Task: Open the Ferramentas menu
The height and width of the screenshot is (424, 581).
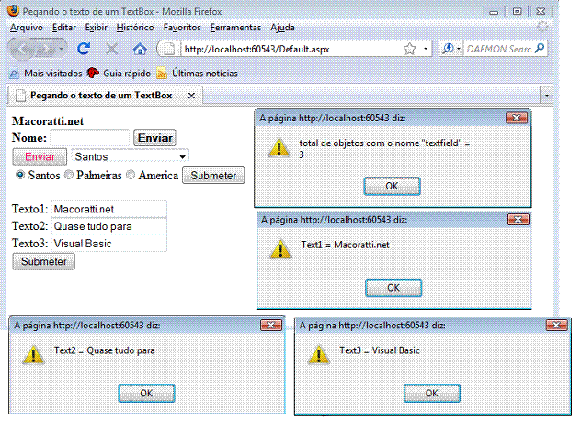Action: pos(235,28)
